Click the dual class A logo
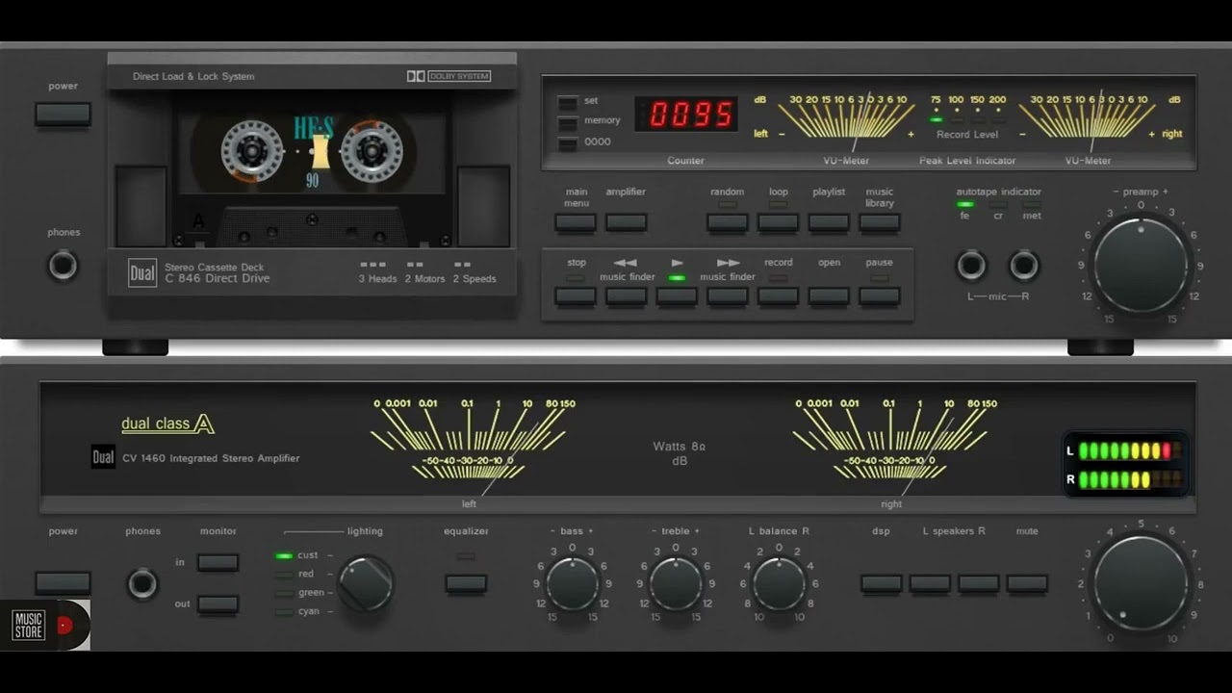The image size is (1232, 693). (x=167, y=423)
